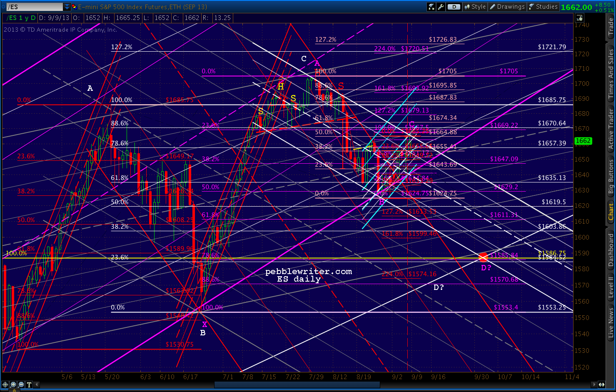Screen dimensions: 616x392
Task: Click the 7/1 date on time axis
Action: click(228, 377)
